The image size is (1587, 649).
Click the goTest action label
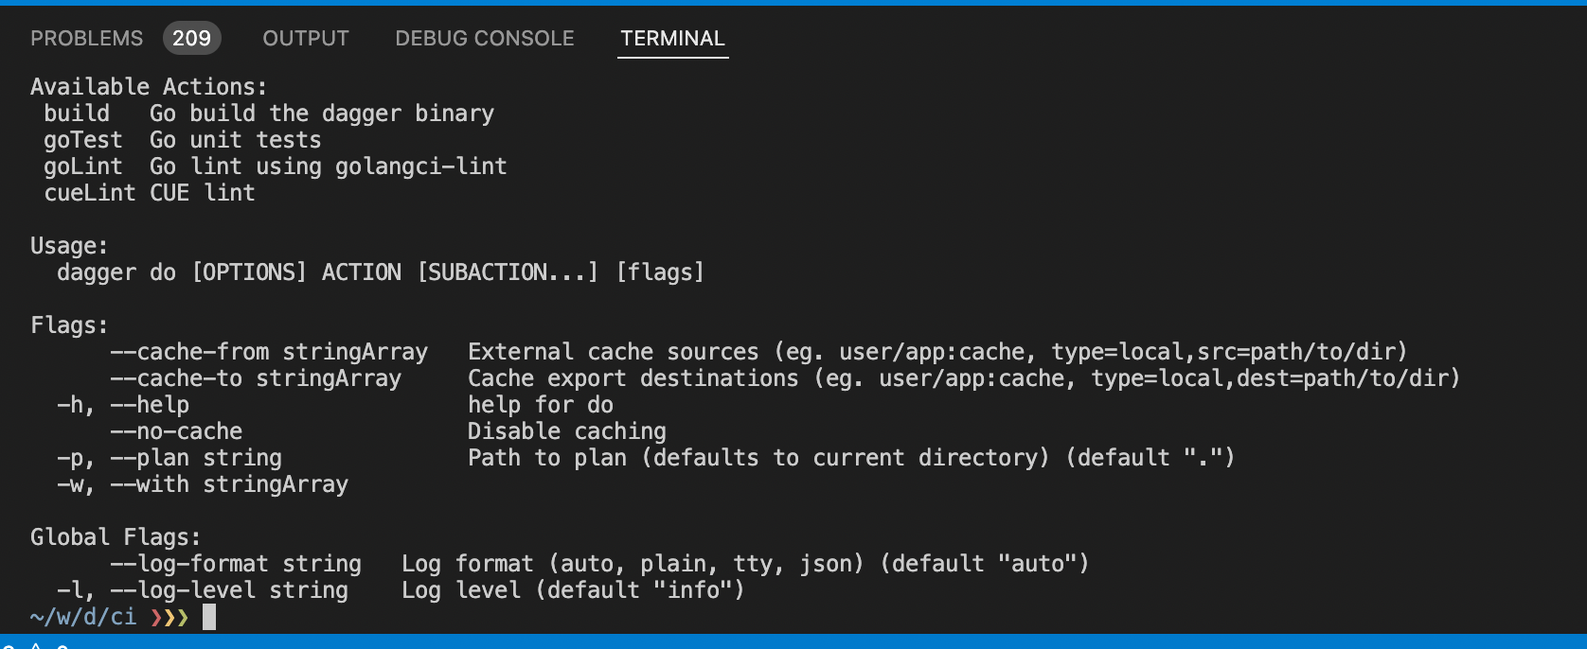(83, 139)
